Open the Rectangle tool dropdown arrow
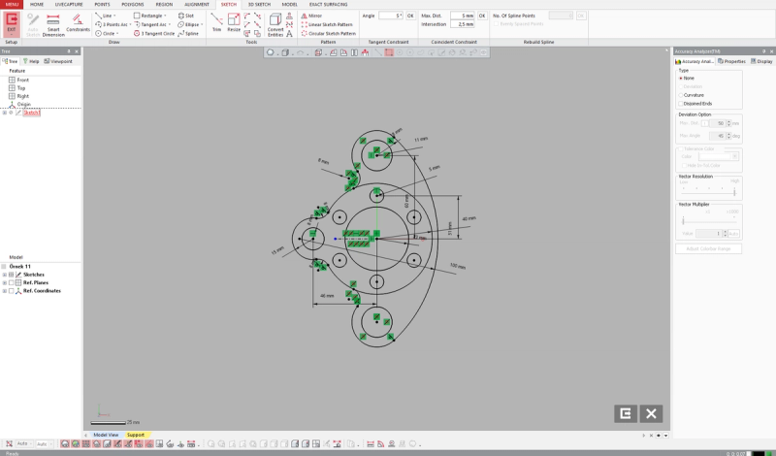Image resolution: width=776 pixels, height=456 pixels. pos(165,16)
